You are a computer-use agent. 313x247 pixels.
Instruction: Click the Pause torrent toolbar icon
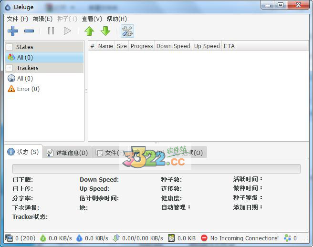[x=51, y=31]
